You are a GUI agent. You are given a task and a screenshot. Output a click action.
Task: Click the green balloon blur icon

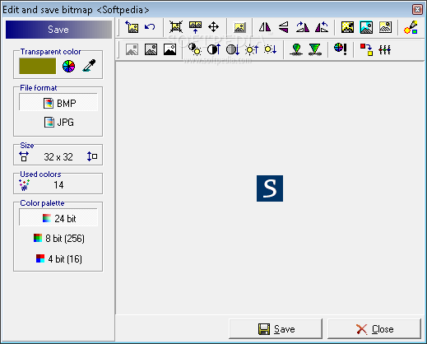(296, 49)
